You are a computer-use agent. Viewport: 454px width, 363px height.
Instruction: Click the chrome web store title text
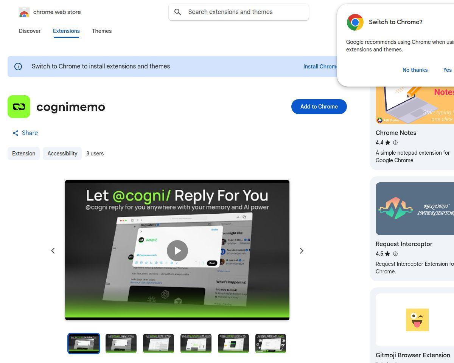[x=57, y=12]
